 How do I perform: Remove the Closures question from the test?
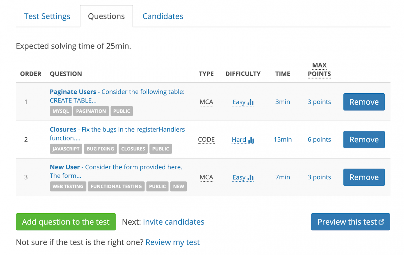(x=364, y=139)
